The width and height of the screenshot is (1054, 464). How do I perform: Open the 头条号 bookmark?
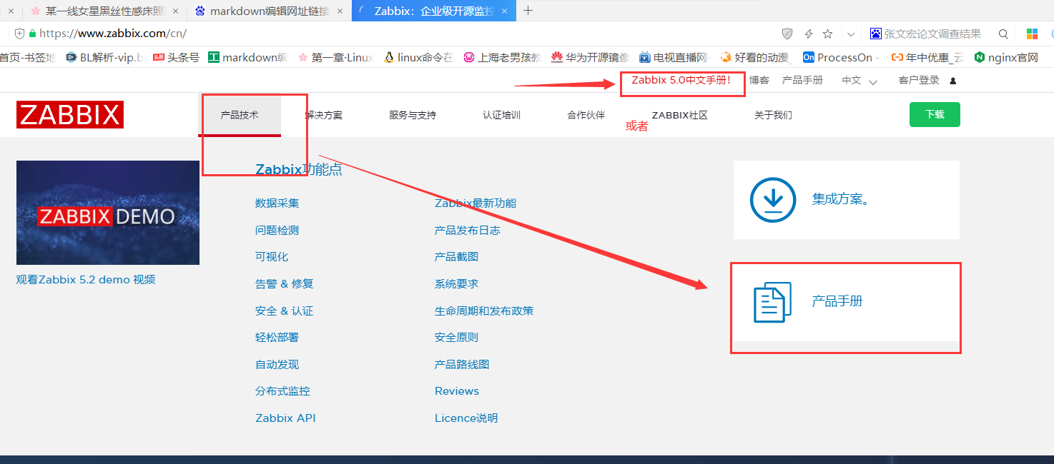coord(176,57)
